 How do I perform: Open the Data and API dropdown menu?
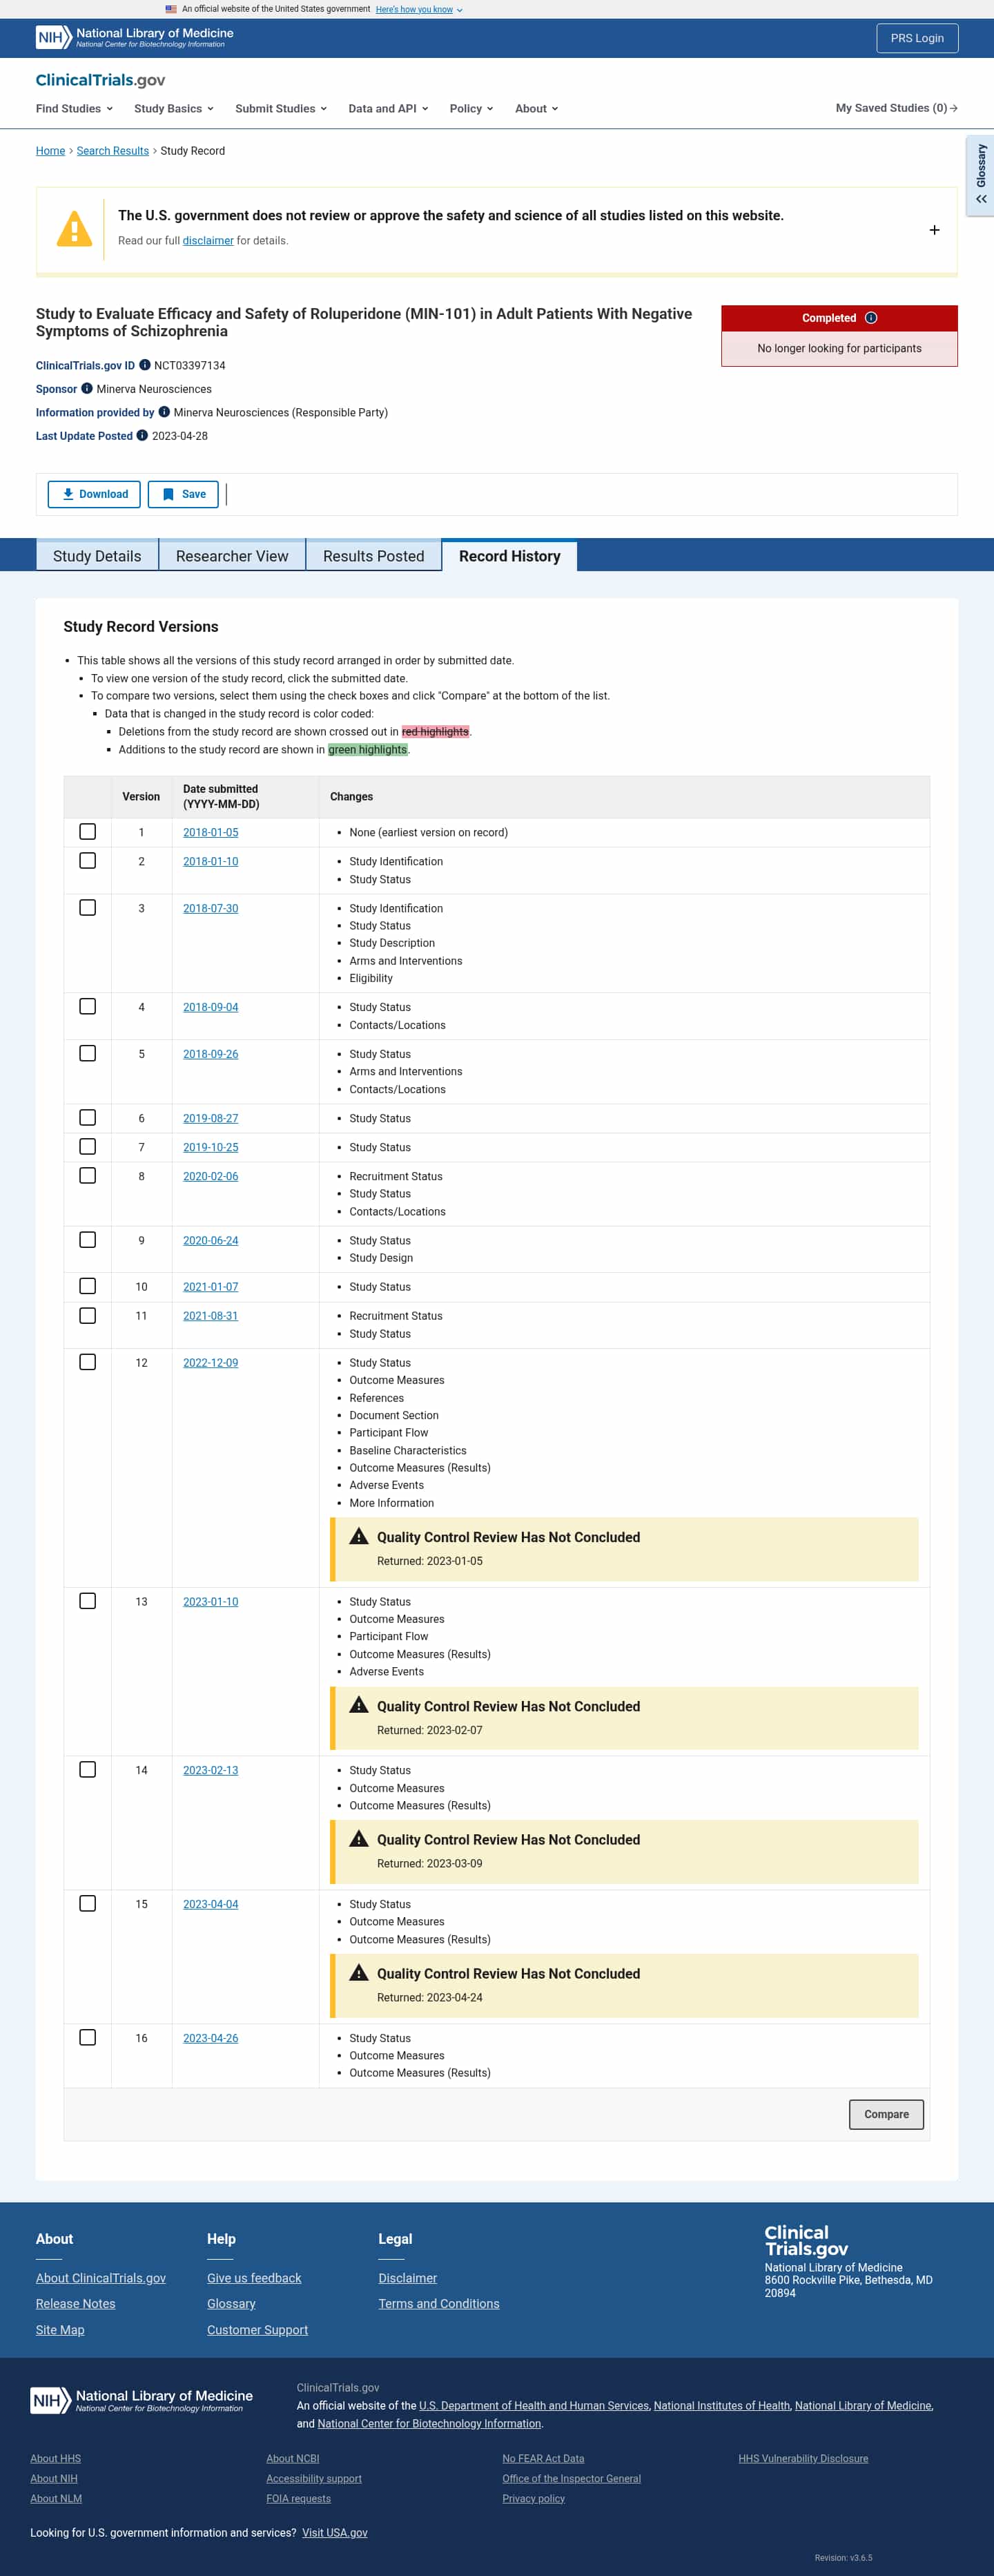click(x=388, y=108)
